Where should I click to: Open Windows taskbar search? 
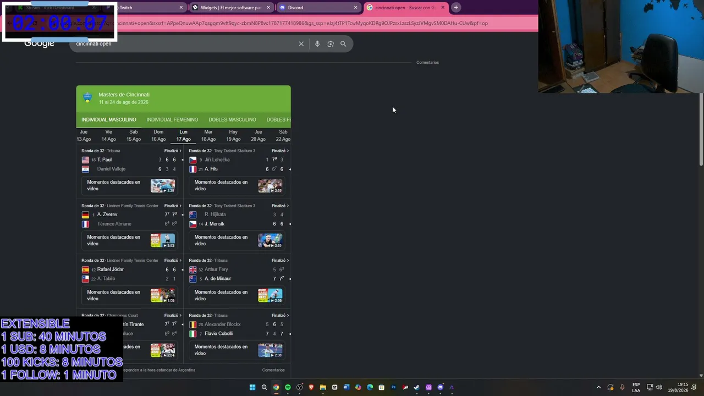click(x=264, y=387)
